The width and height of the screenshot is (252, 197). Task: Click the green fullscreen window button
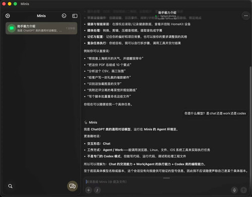pyautogui.click(x=15, y=4)
